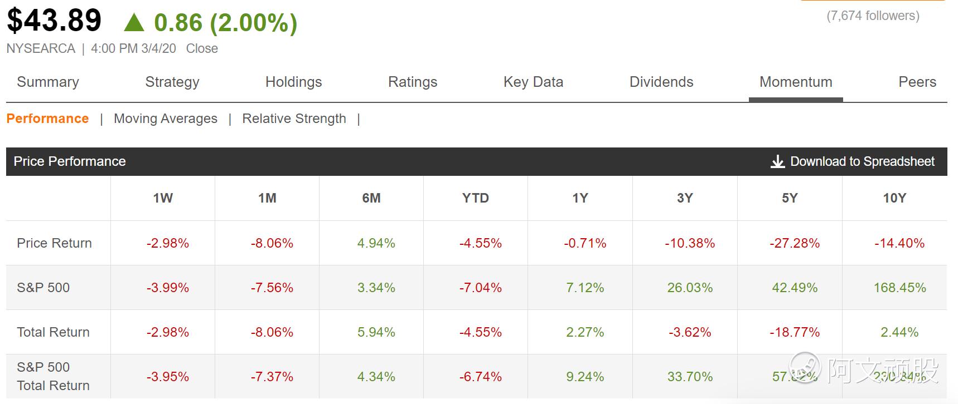958x404 pixels.
Task: Switch to the Strategy tab
Action: coord(172,82)
